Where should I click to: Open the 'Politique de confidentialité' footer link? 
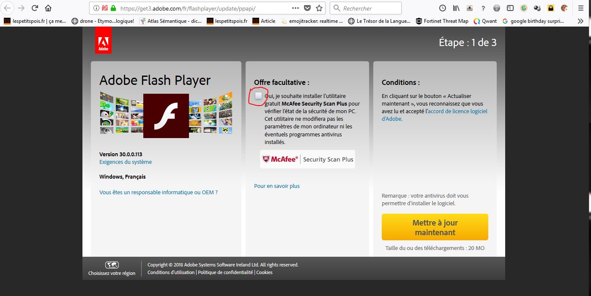225,273
